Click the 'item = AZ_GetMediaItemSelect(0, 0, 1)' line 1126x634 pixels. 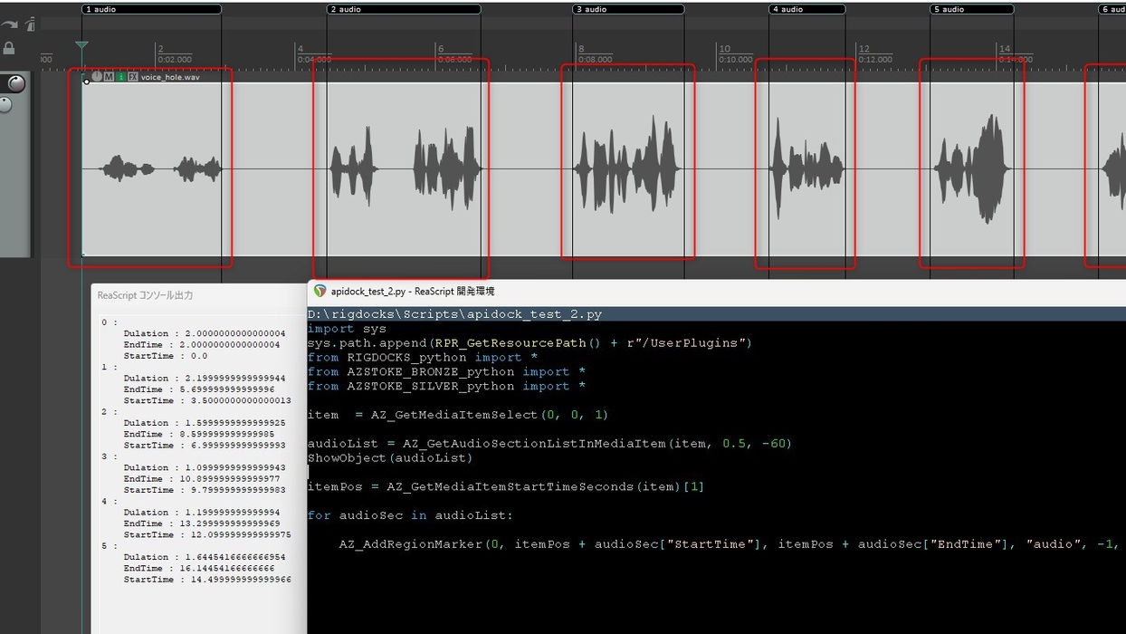458,415
